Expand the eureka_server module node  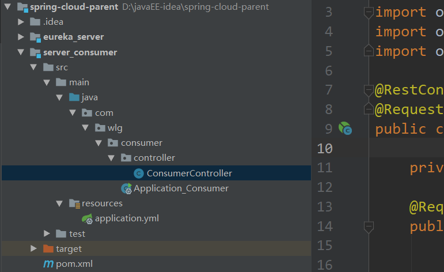(x=21, y=37)
